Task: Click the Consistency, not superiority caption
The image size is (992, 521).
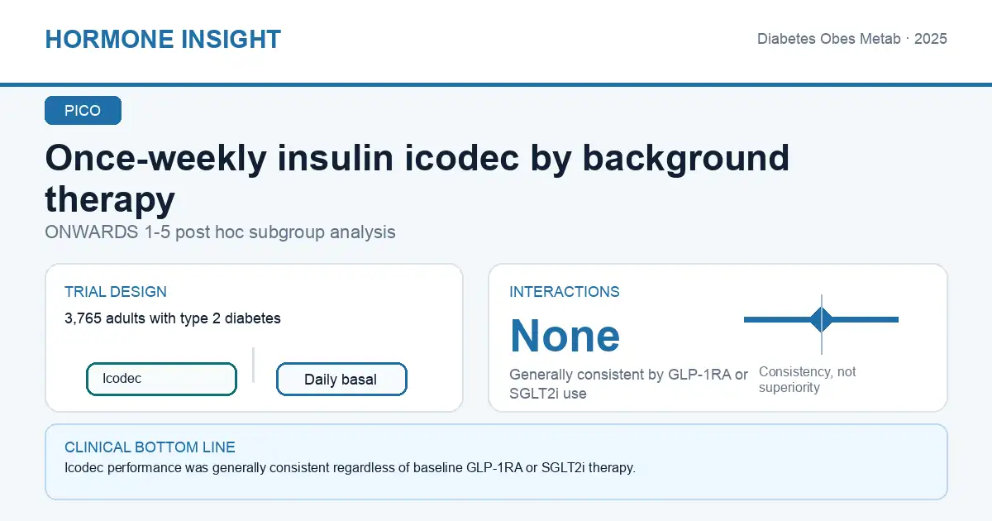Action: coord(808,380)
